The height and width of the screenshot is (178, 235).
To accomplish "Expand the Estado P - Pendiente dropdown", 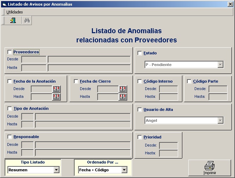I will coord(220,65).
